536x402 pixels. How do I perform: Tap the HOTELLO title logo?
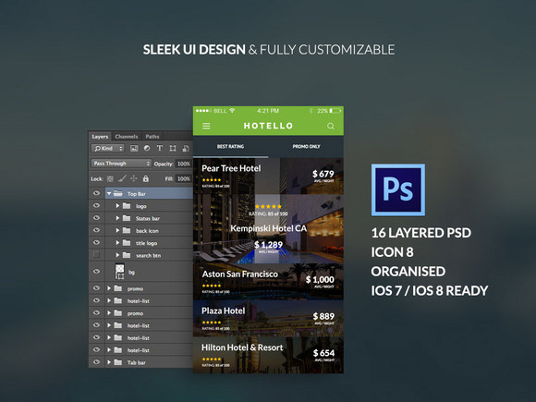pos(268,126)
